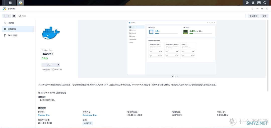
Task: Select 已安装 in the sidebar
Action: click(x=18, y=23)
